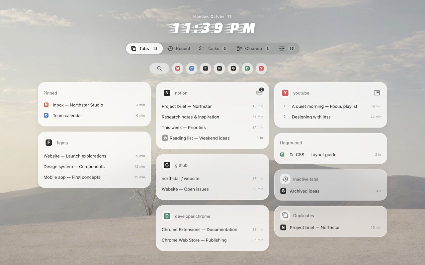Viewport: 425px width, 265px height.
Task: Open A quiet morning — Focus playlist
Action: click(331, 106)
